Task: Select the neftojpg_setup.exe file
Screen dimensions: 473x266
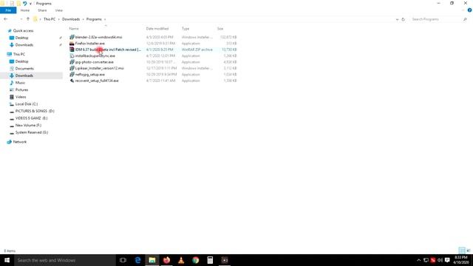Action: pos(90,75)
